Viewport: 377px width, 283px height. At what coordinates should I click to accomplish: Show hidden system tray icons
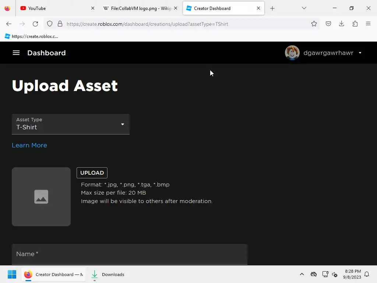click(302, 274)
